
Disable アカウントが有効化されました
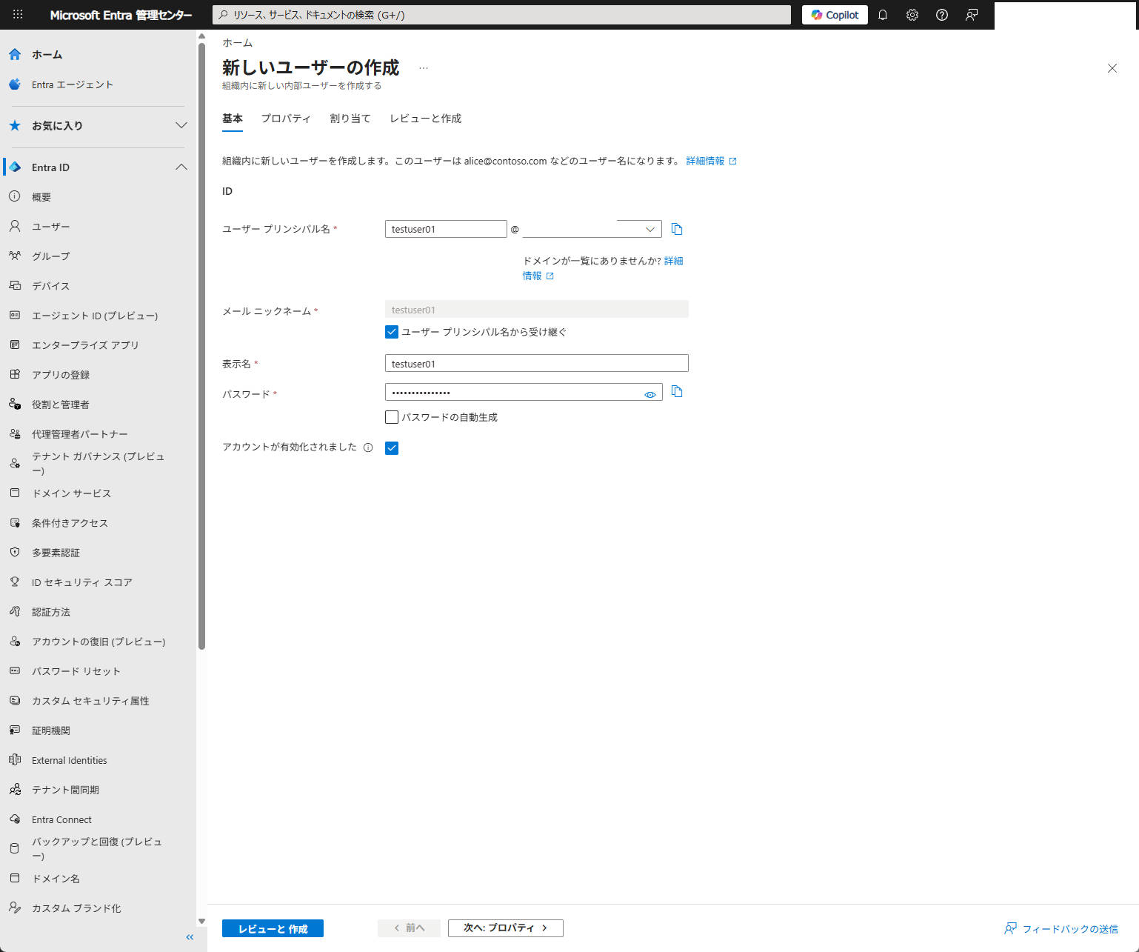(x=391, y=447)
